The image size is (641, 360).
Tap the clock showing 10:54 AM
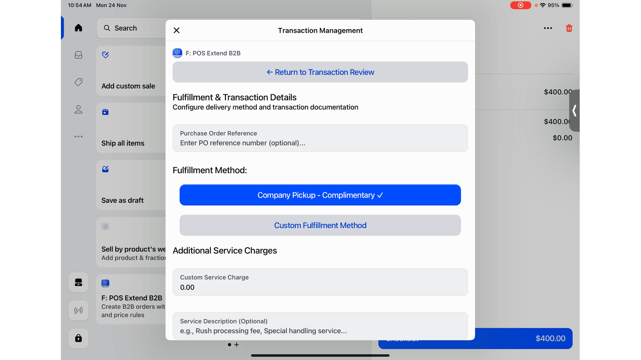(x=79, y=5)
